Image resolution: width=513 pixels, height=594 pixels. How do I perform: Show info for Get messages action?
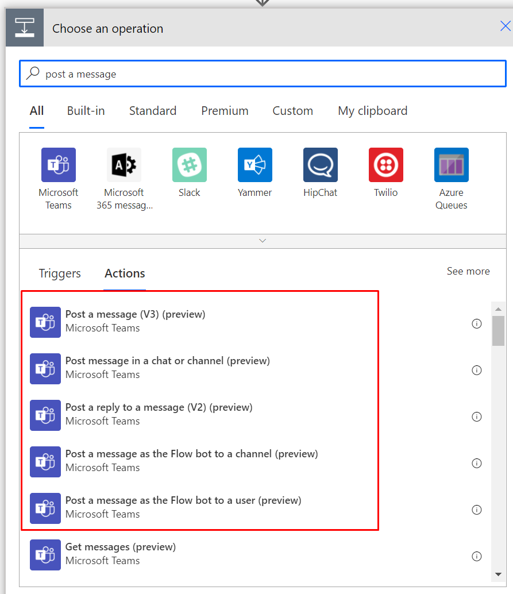click(x=477, y=556)
